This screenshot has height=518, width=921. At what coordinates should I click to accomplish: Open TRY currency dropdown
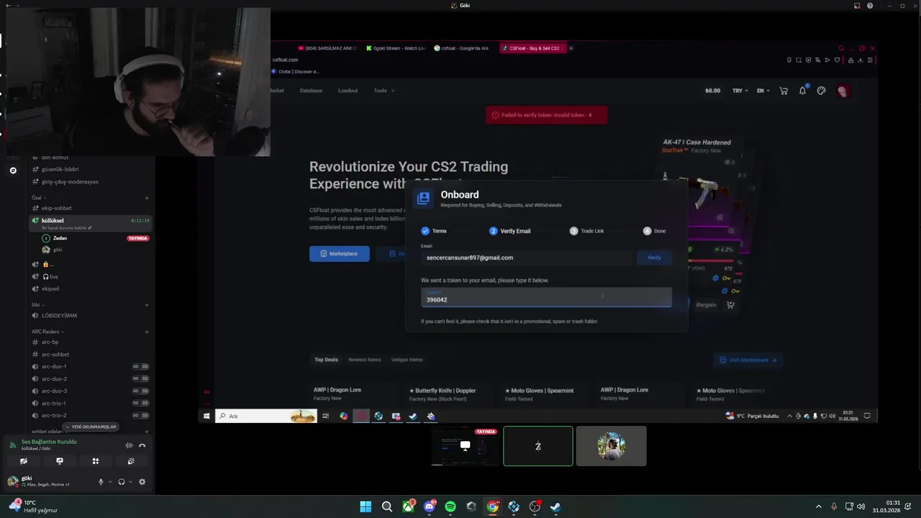coord(740,91)
